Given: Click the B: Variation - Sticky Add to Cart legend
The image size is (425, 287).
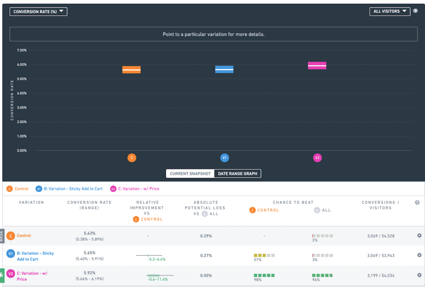Looking at the screenshot, I should pyautogui.click(x=73, y=189).
